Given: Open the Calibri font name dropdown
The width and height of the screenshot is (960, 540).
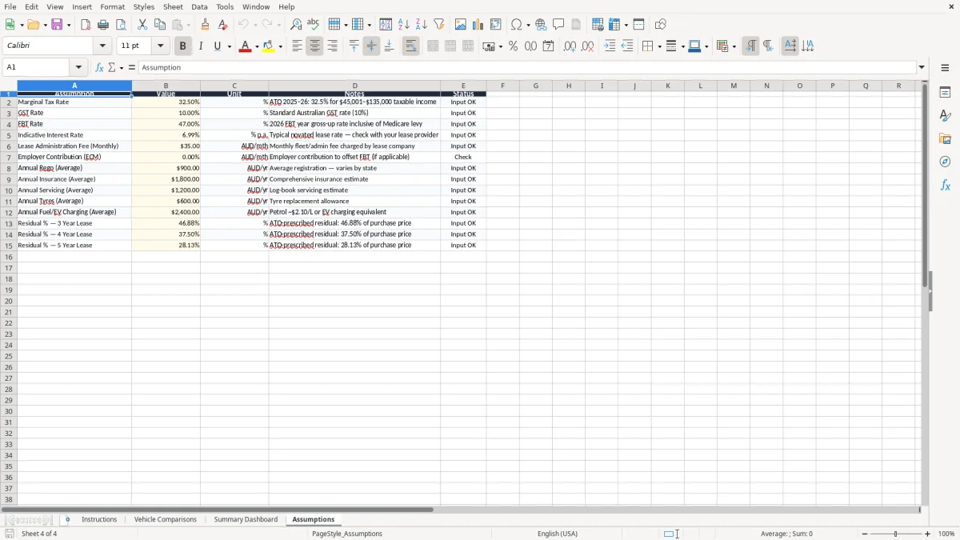Looking at the screenshot, I should (x=102, y=46).
